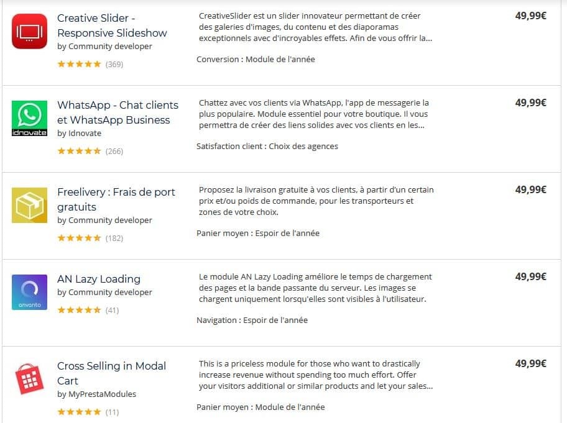This screenshot has height=423, width=567.
Task: Open the AN Lazy Loading title link
Action: coord(99,279)
